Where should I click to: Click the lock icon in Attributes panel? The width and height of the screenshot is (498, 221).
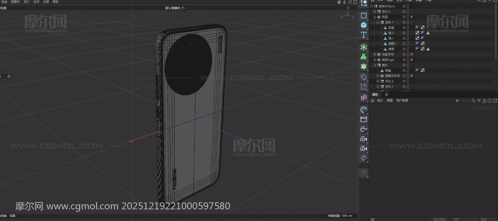(x=484, y=101)
